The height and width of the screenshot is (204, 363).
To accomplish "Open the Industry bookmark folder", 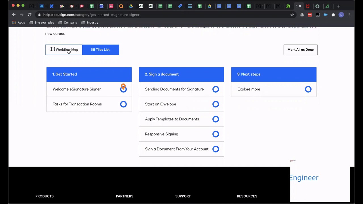I will tap(90, 22).
